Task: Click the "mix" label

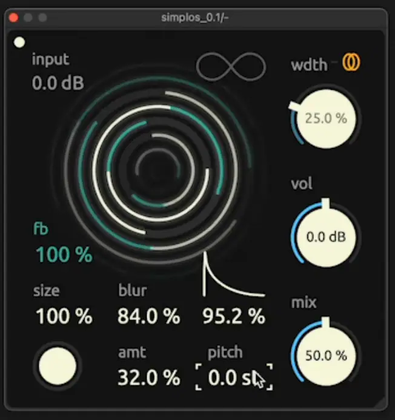Action: 304,302
